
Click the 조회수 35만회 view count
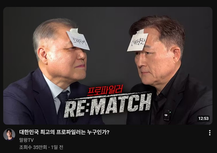click(x=33, y=147)
